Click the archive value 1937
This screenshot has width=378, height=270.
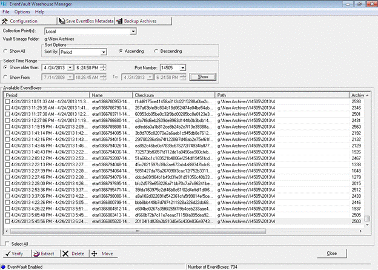pyautogui.click(x=356, y=209)
